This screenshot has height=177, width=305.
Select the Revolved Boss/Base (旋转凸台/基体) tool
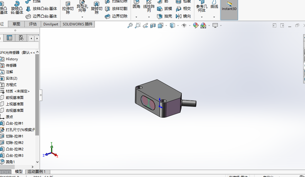point(17,8)
